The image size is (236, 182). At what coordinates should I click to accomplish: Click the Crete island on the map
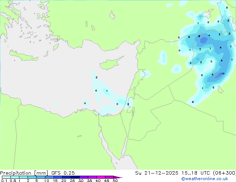(x=23, y=56)
